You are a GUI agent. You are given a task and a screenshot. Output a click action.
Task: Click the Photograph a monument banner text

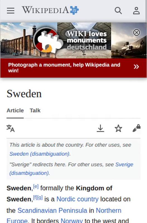64,68
